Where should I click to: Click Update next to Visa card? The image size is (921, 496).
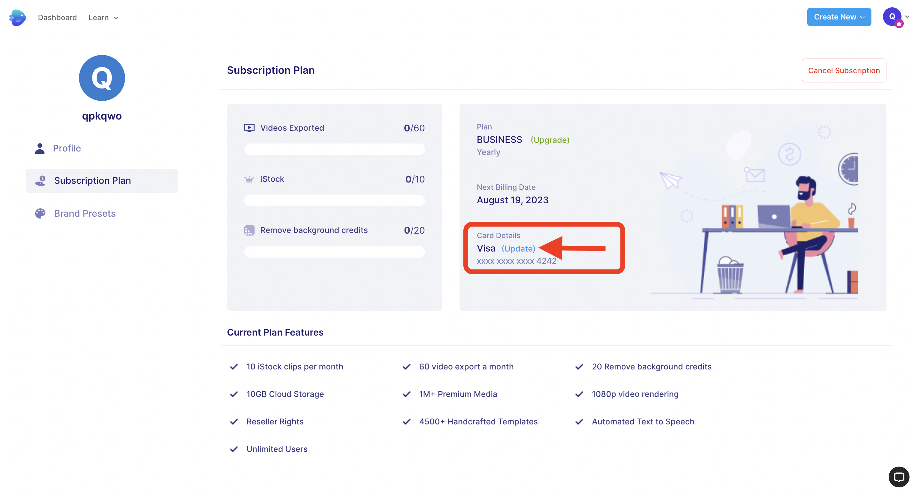[518, 248]
